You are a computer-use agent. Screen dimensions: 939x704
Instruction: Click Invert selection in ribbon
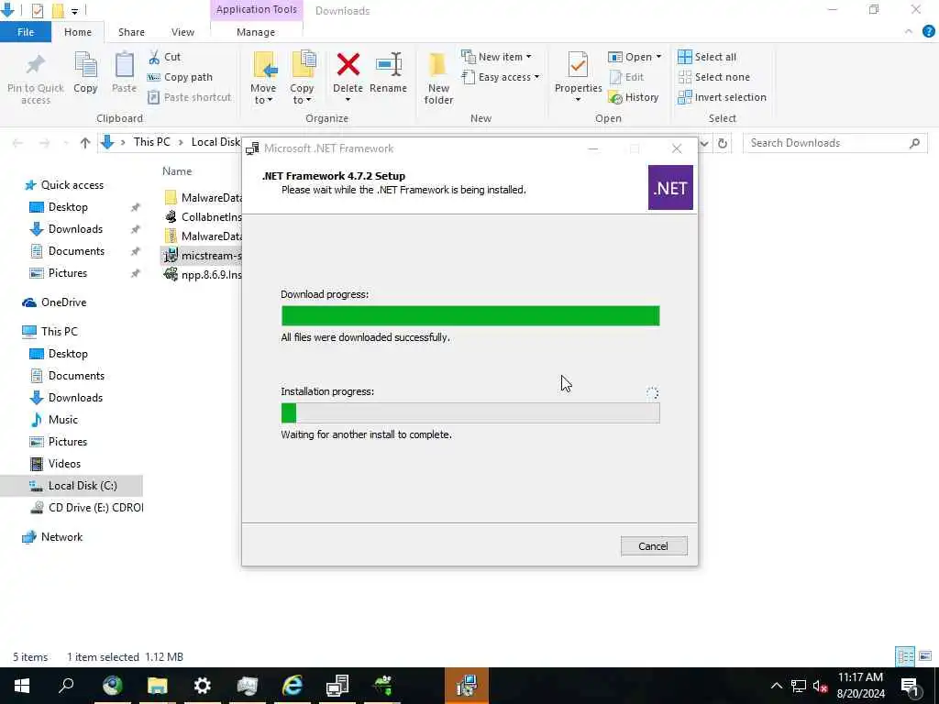[723, 97]
